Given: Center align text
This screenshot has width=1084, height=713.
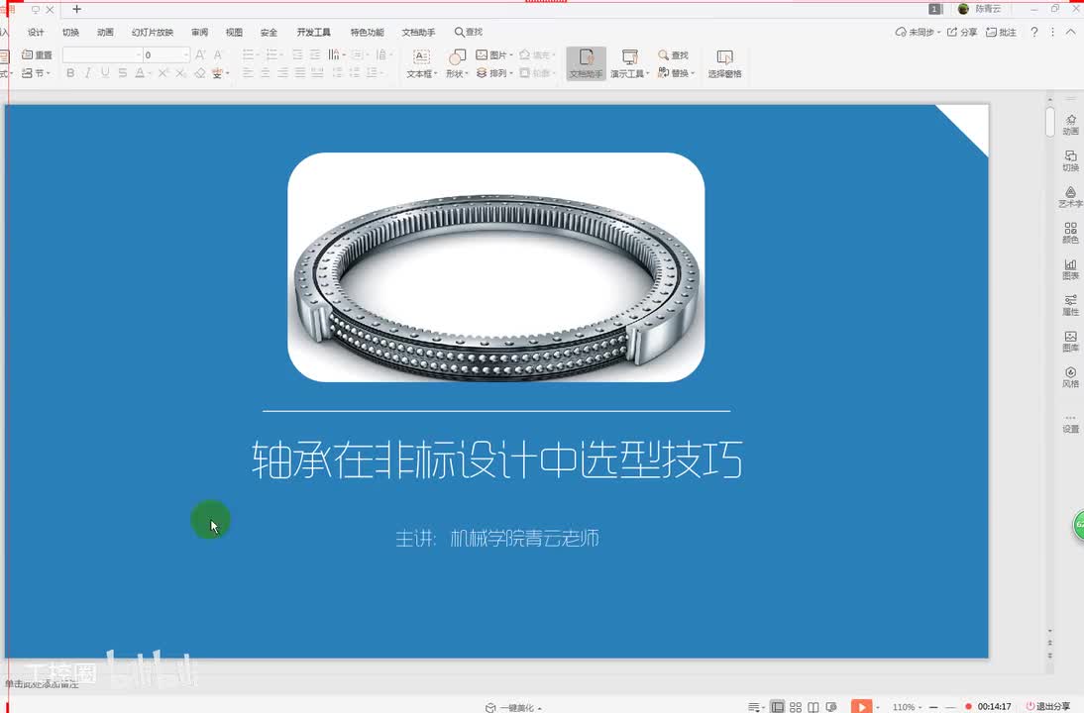Looking at the screenshot, I should click(x=266, y=72).
